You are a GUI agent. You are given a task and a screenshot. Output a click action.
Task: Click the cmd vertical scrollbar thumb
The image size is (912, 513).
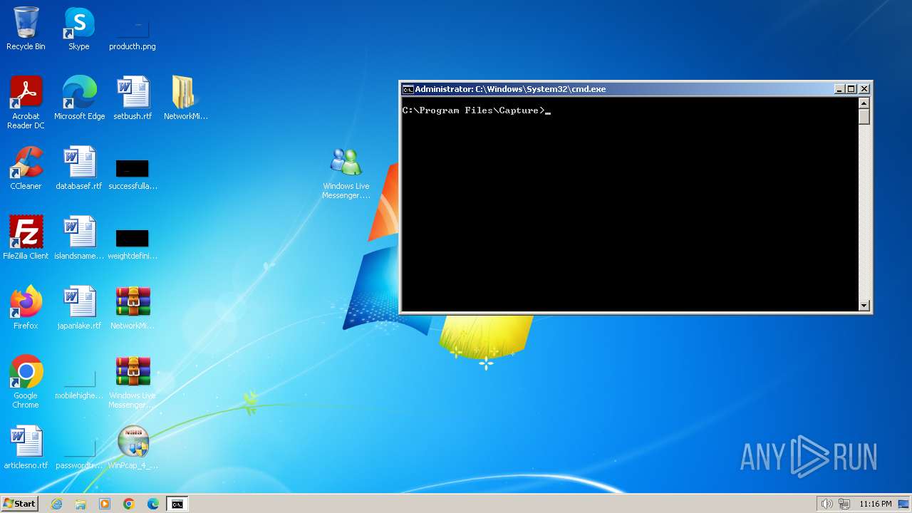[x=864, y=117]
